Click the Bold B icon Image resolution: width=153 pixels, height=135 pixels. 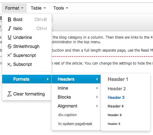pyautogui.click(x=10, y=19)
